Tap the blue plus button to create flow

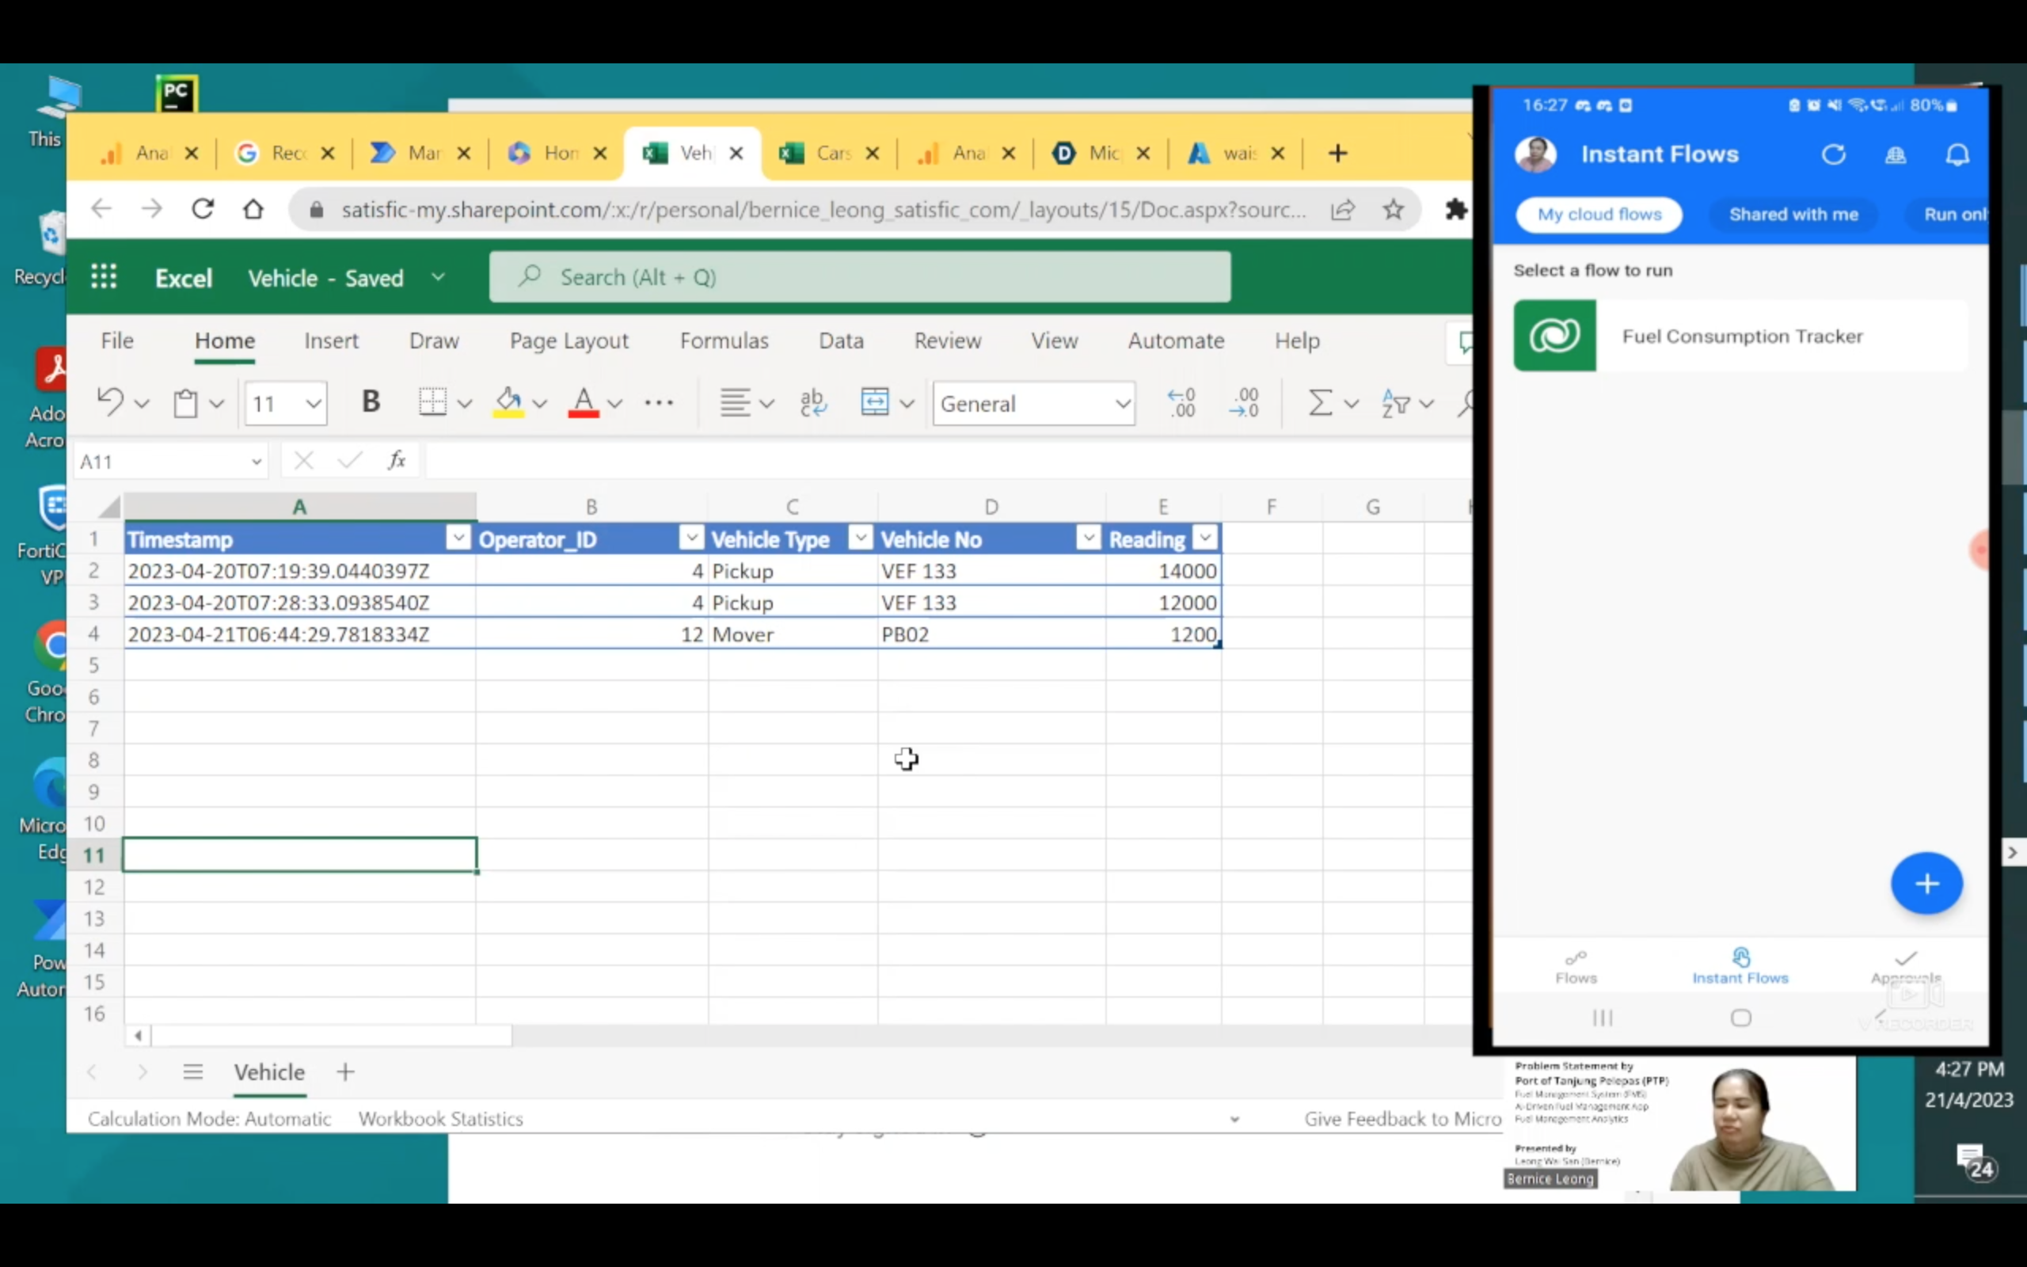coord(1926,882)
